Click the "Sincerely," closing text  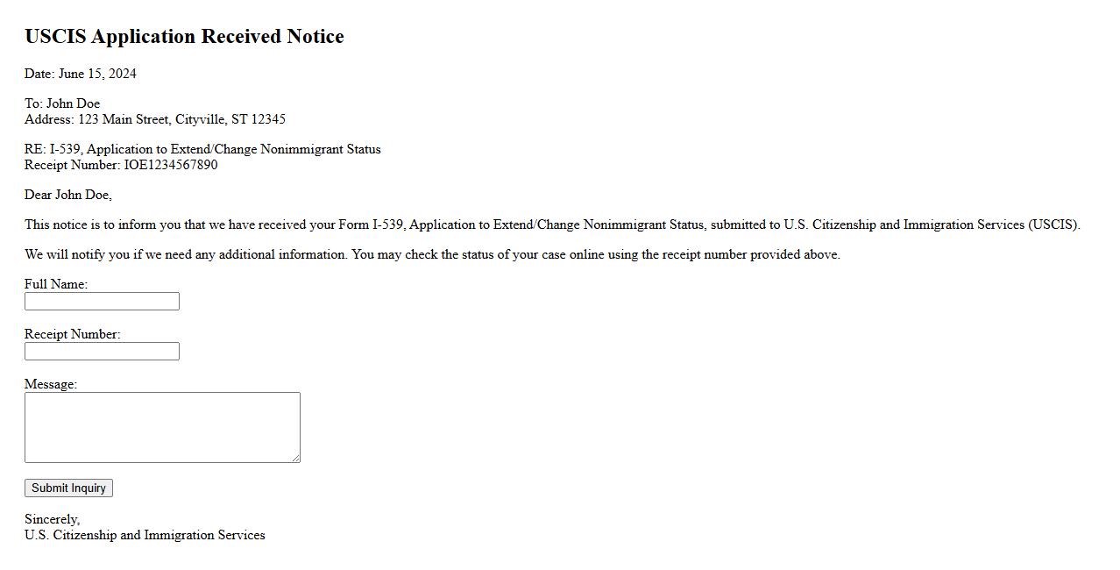click(x=52, y=519)
